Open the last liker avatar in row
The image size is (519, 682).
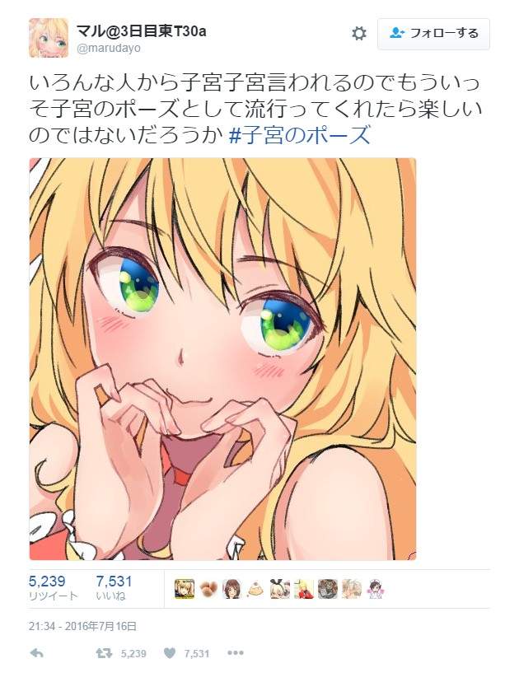tap(375, 589)
